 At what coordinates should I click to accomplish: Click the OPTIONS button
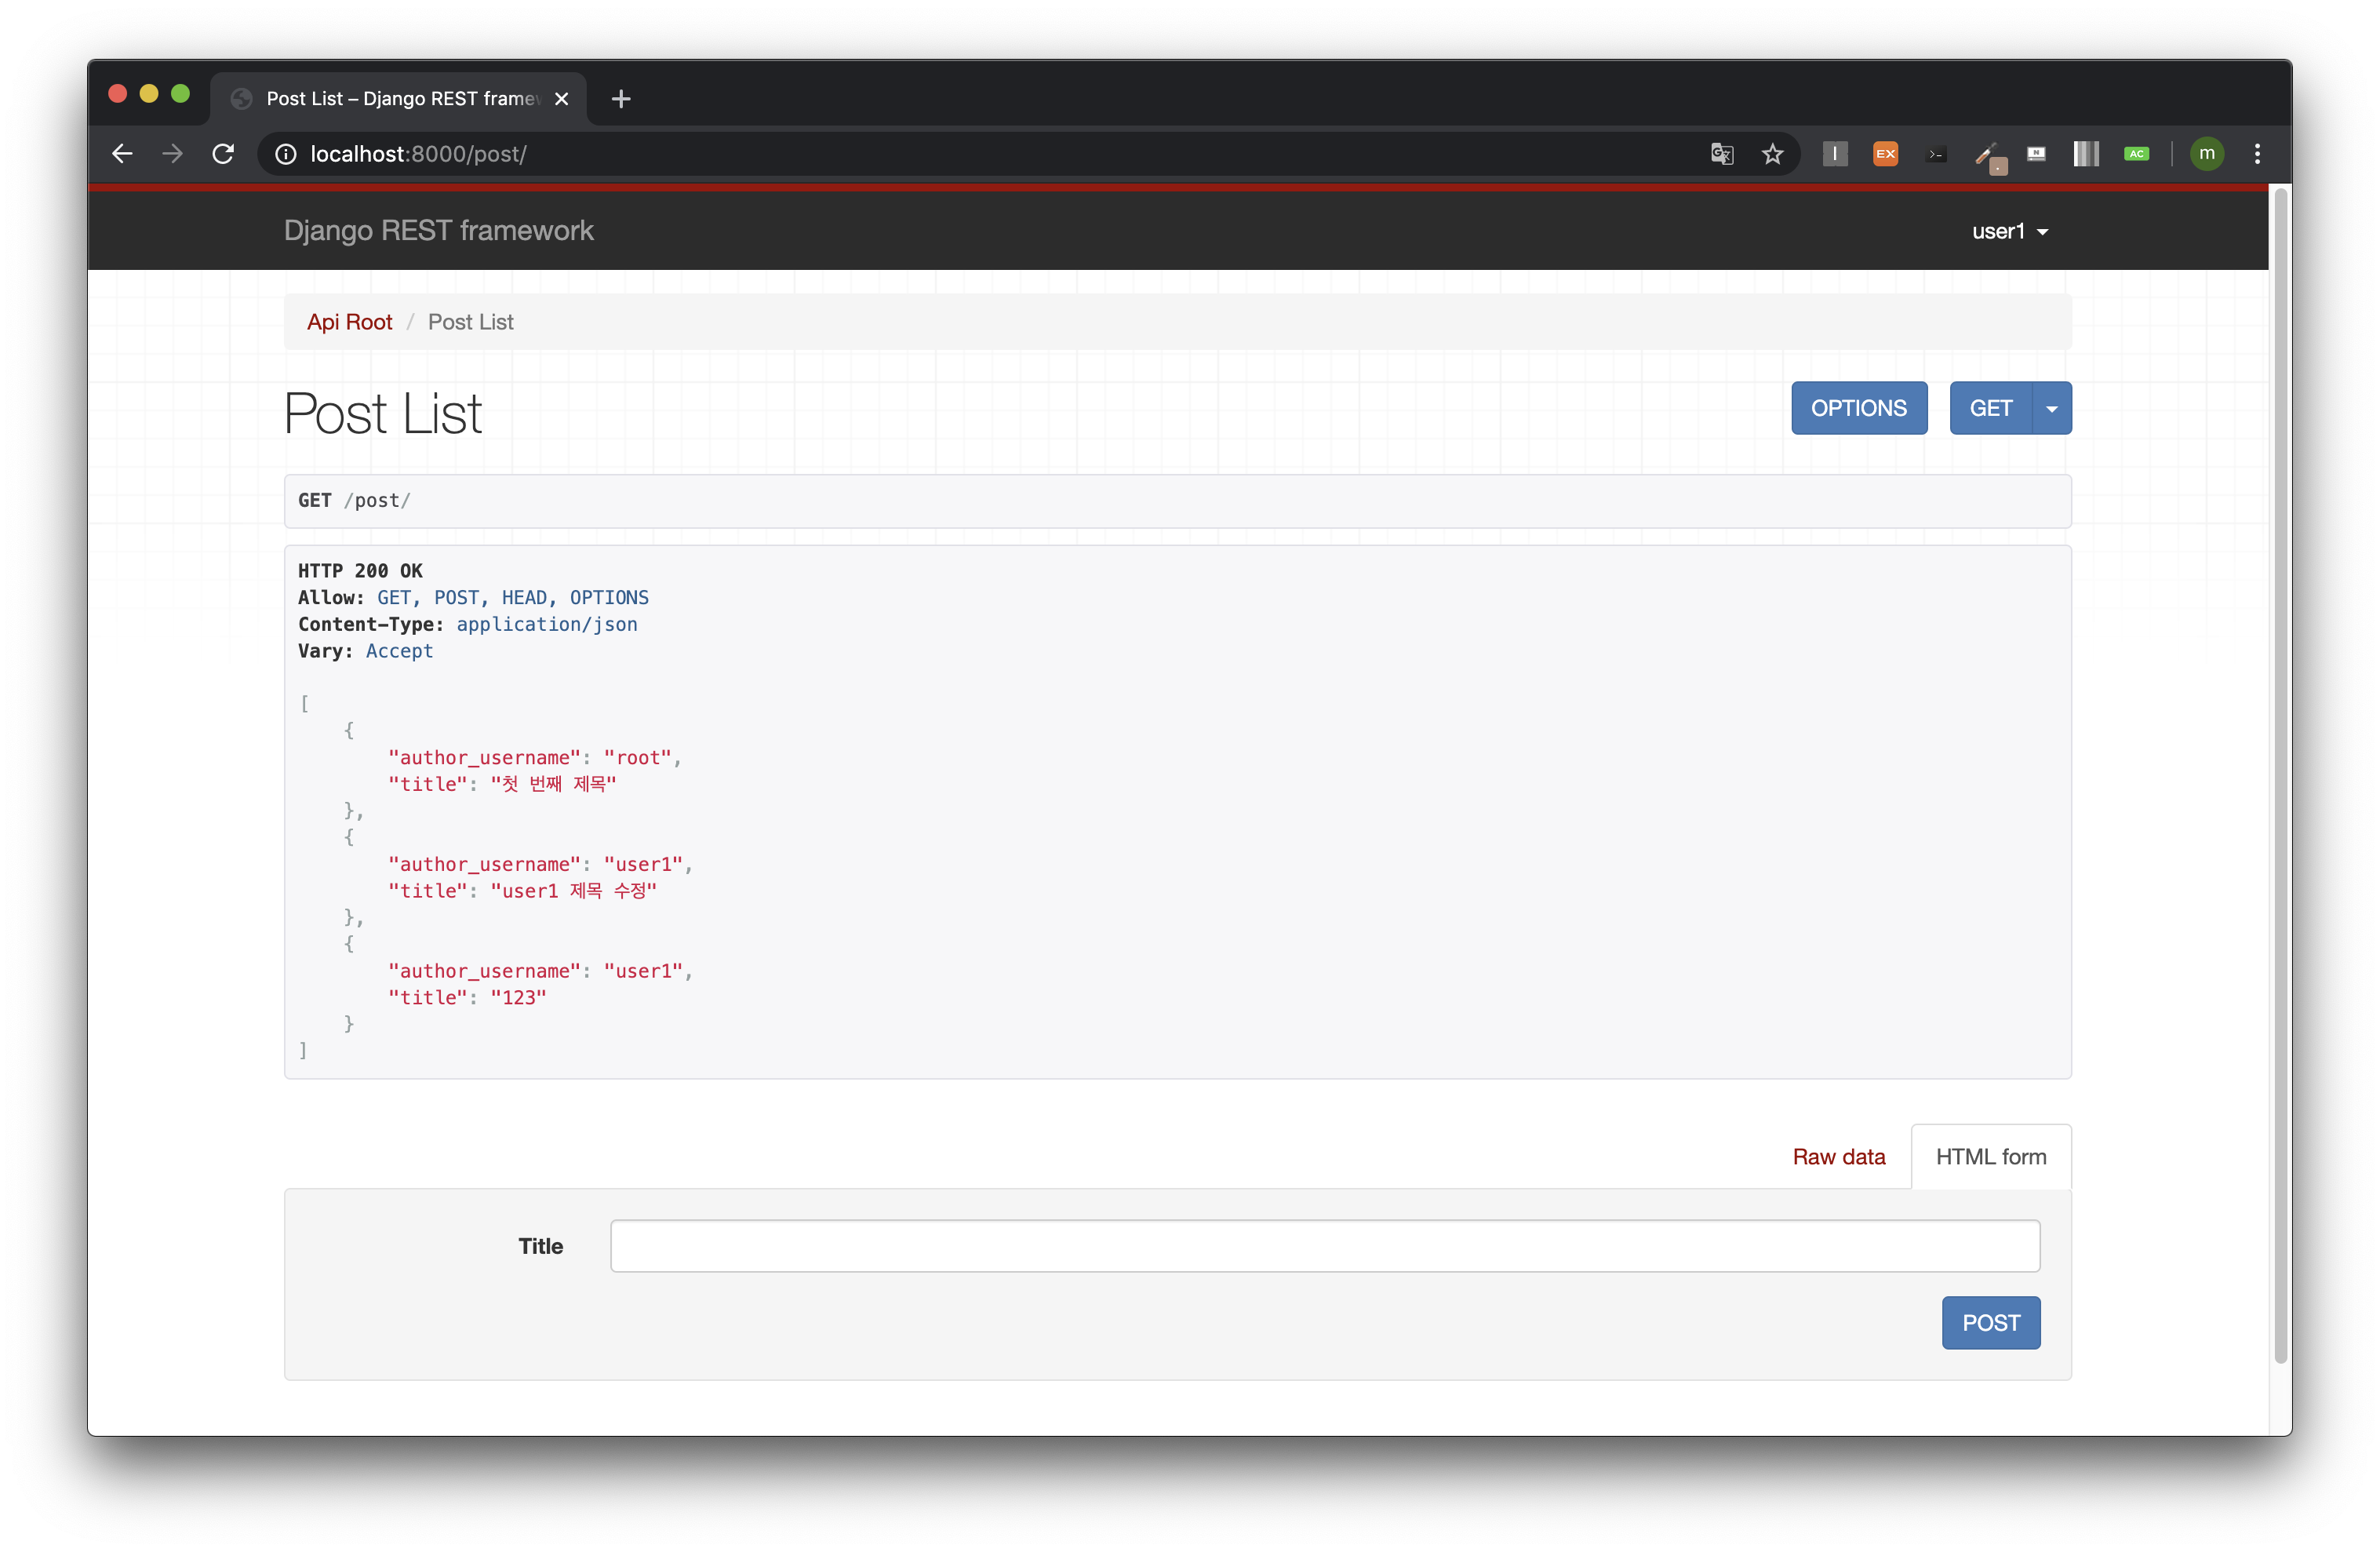(x=1858, y=408)
